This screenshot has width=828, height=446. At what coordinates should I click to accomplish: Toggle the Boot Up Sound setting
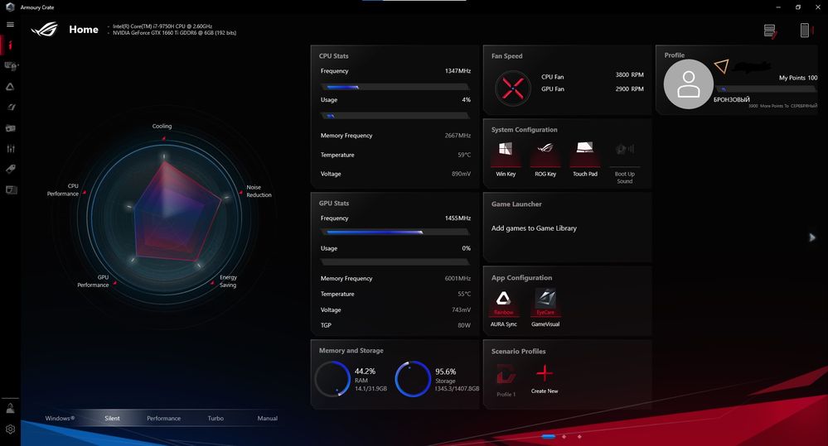(625, 161)
